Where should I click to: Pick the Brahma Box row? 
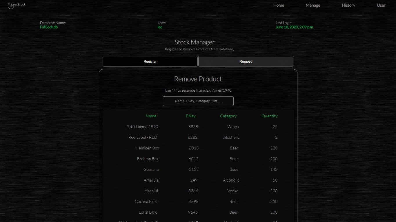(x=148, y=159)
